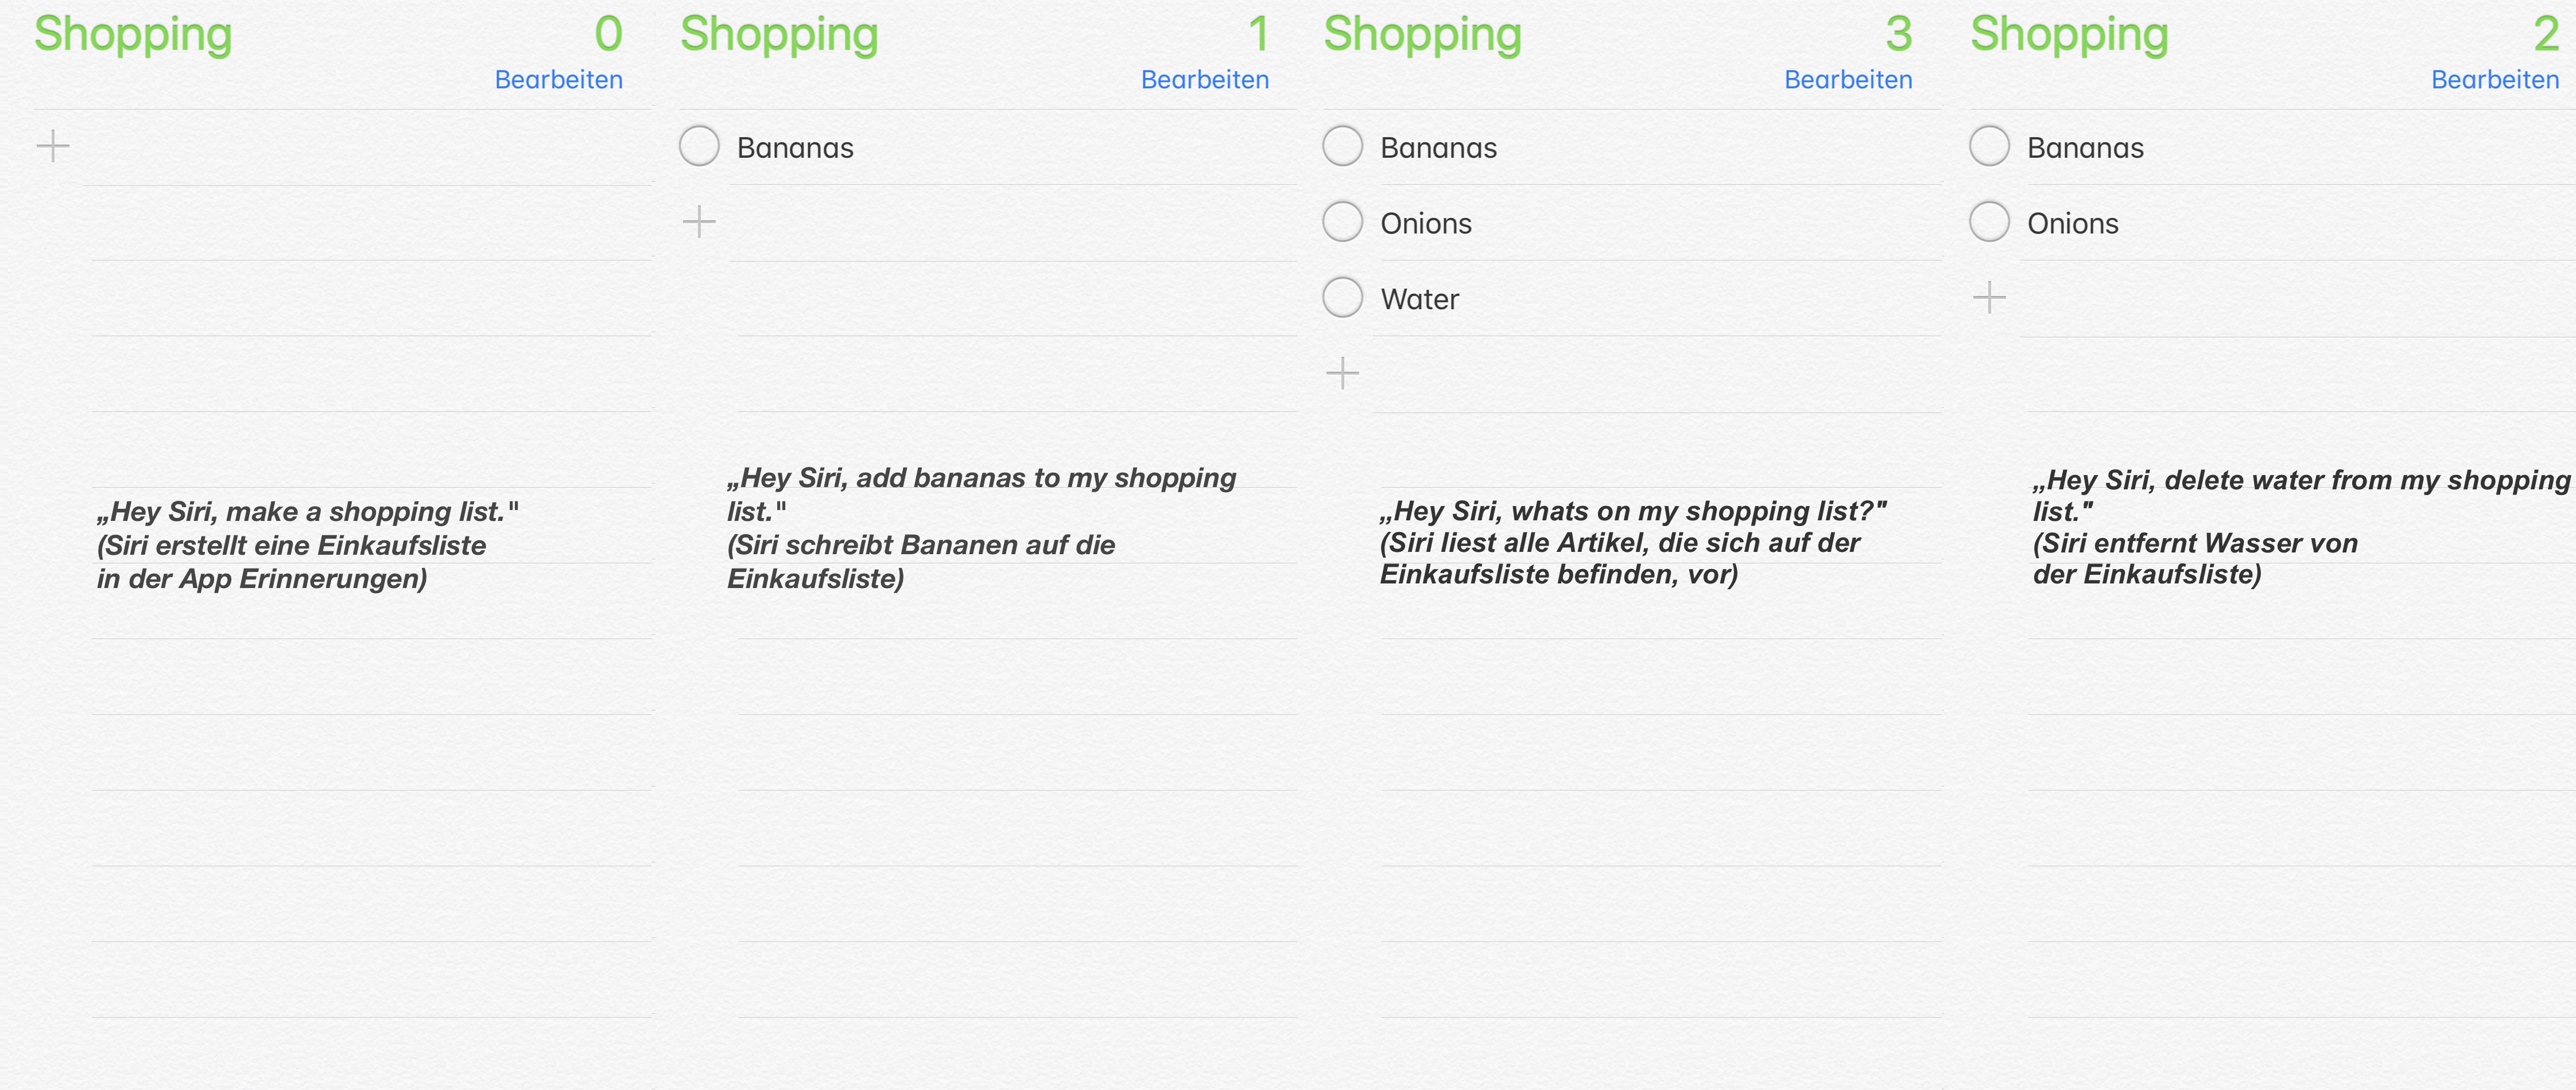Tap Bearbeiten on the list with count 2
This screenshot has width=2576, height=1090.
2495,80
